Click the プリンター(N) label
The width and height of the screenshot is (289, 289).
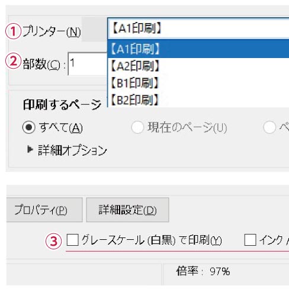[x=52, y=31]
